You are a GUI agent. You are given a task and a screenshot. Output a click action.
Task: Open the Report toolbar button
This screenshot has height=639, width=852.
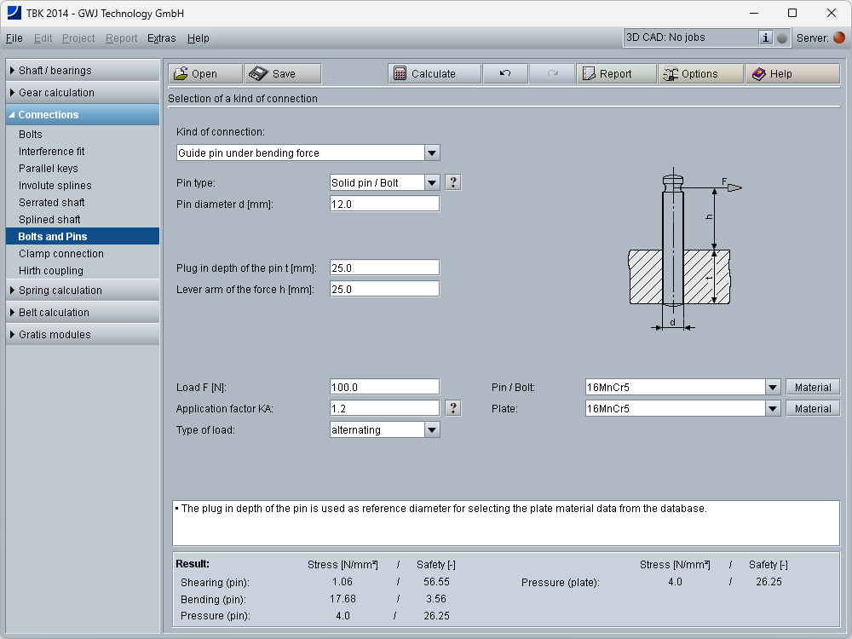615,74
